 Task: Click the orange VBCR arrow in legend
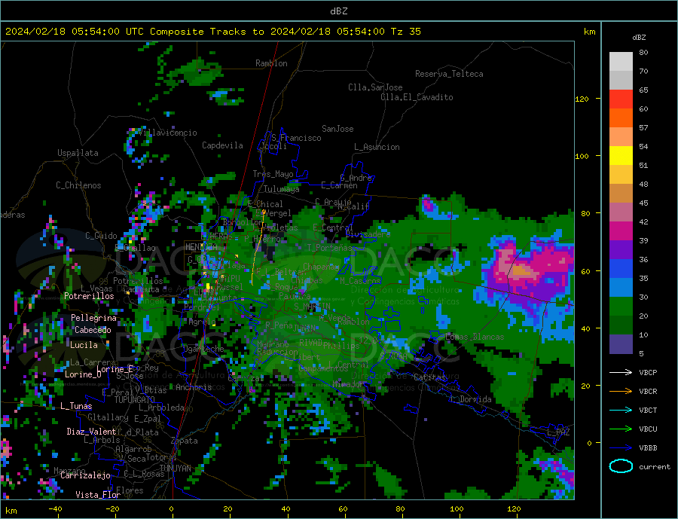click(621, 392)
